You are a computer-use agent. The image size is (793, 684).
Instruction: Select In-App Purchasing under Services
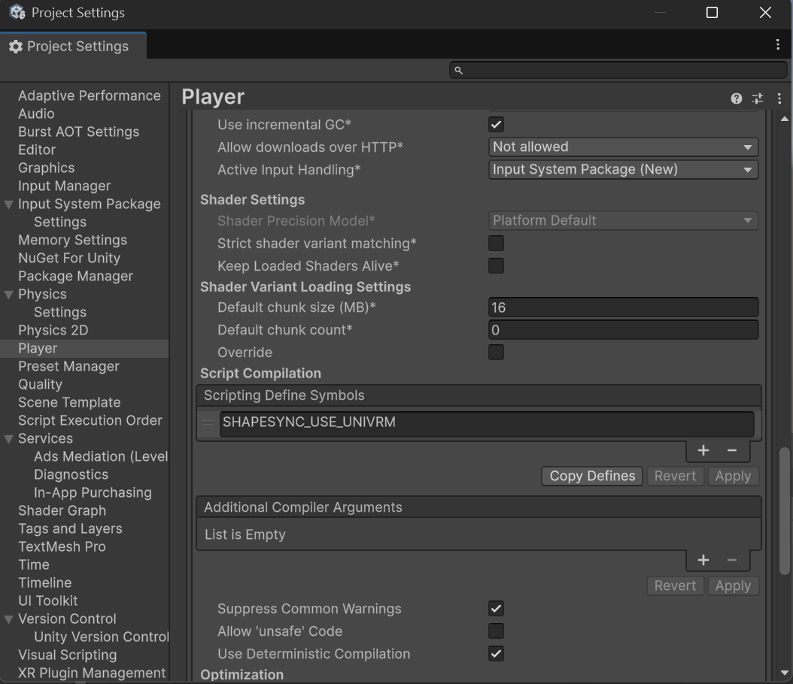coord(93,492)
